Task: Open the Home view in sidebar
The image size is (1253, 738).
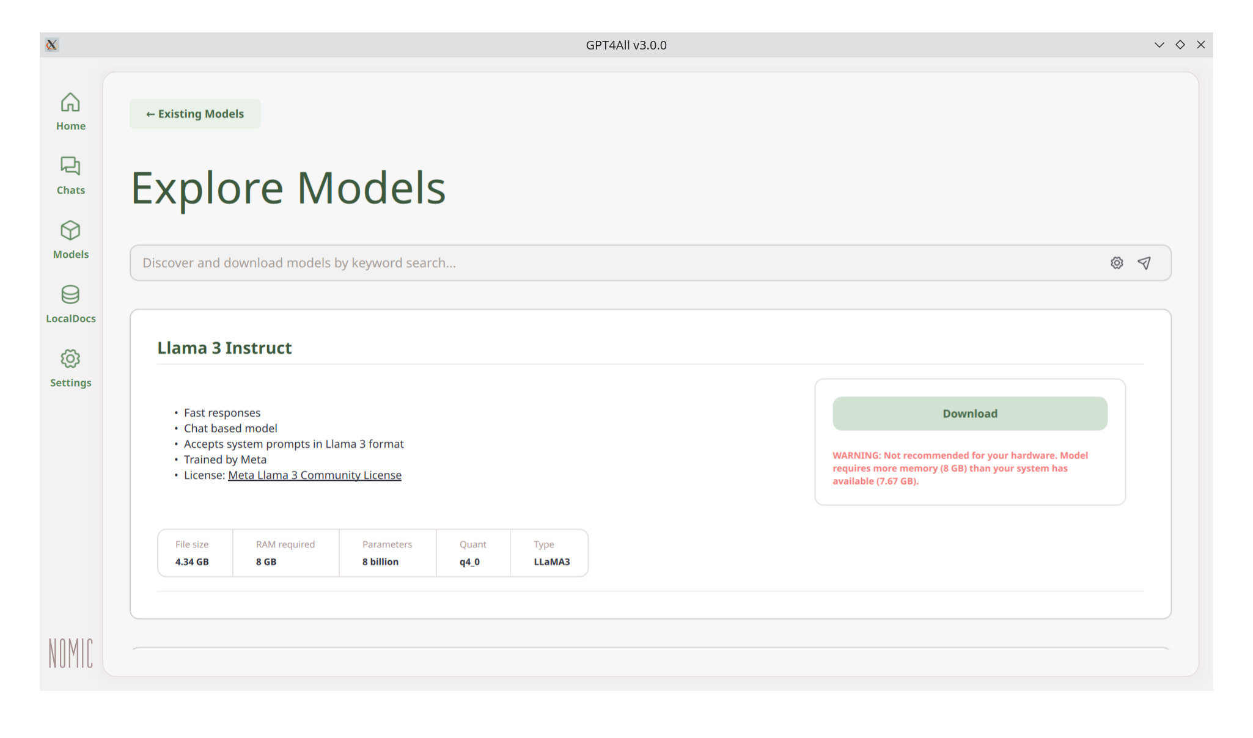Action: (x=70, y=112)
